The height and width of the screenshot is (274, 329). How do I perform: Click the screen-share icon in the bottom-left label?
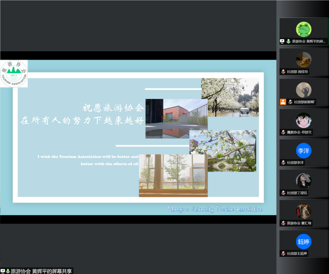(x=3, y=271)
